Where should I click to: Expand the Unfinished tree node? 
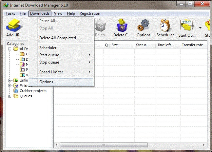(x=10, y=80)
